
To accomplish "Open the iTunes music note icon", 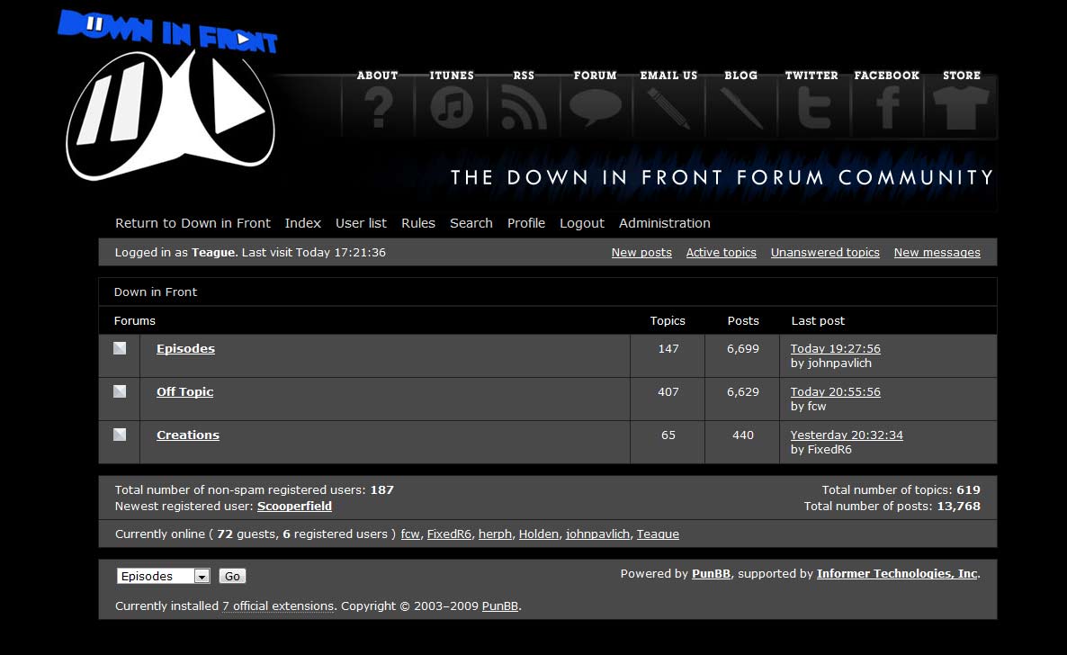I will [451, 108].
